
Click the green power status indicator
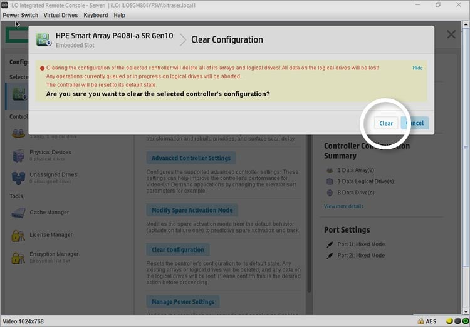(x=466, y=321)
